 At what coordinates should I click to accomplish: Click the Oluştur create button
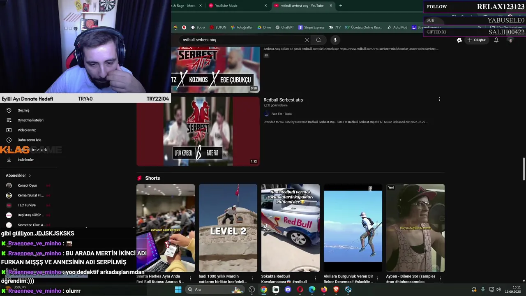476,40
